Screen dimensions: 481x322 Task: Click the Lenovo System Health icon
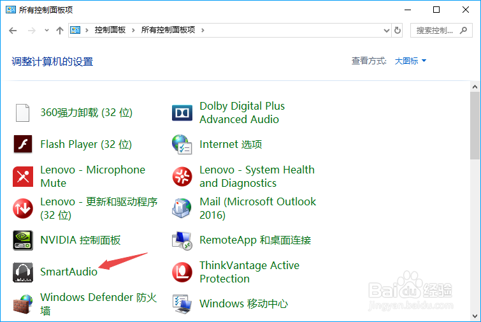tap(182, 177)
